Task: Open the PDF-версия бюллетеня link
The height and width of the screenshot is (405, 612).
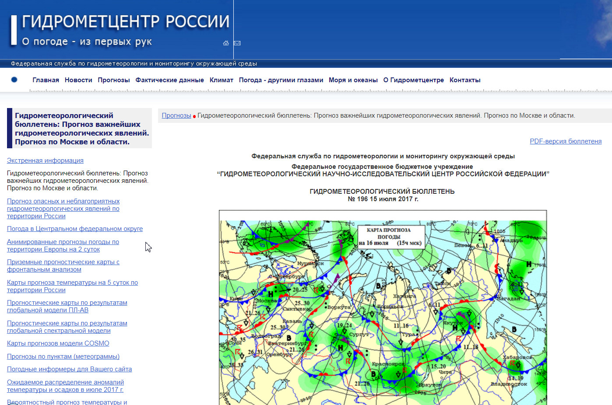Action: coord(566,141)
